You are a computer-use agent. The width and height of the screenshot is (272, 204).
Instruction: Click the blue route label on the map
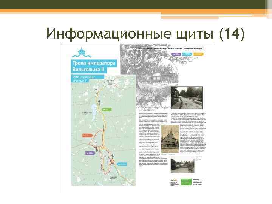point(122,164)
